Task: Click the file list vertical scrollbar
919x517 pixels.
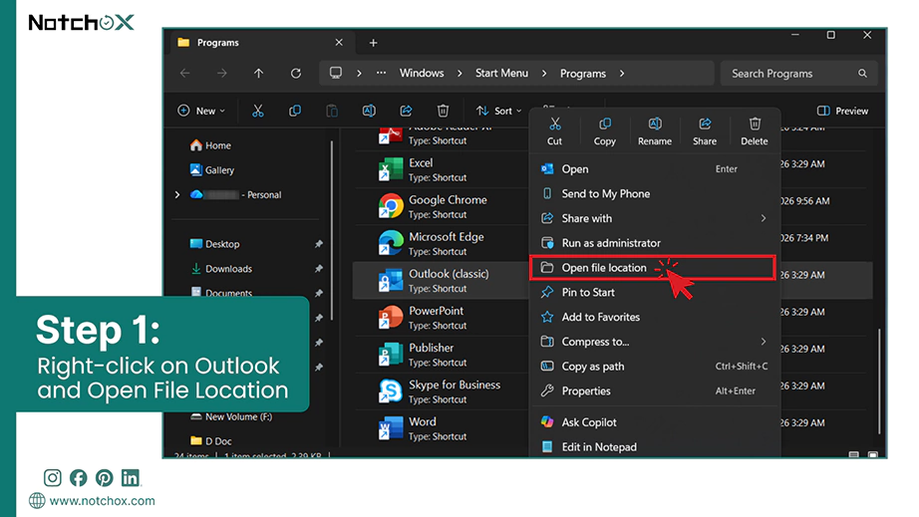Action: pos(879,381)
